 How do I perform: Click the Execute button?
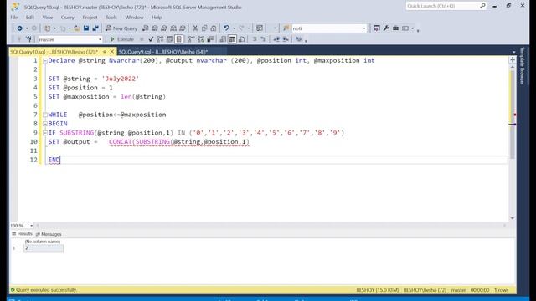point(122,39)
